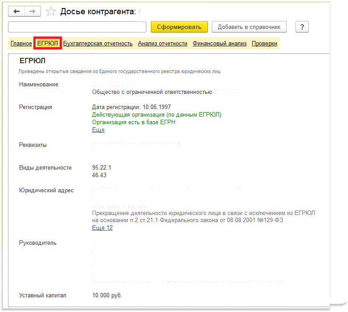Switch to the Проверки tab

(x=264, y=44)
